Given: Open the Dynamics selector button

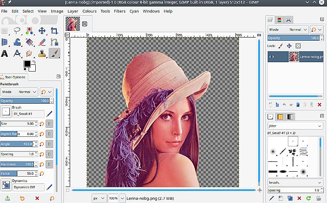Looking at the screenshot, I should 6,185.
